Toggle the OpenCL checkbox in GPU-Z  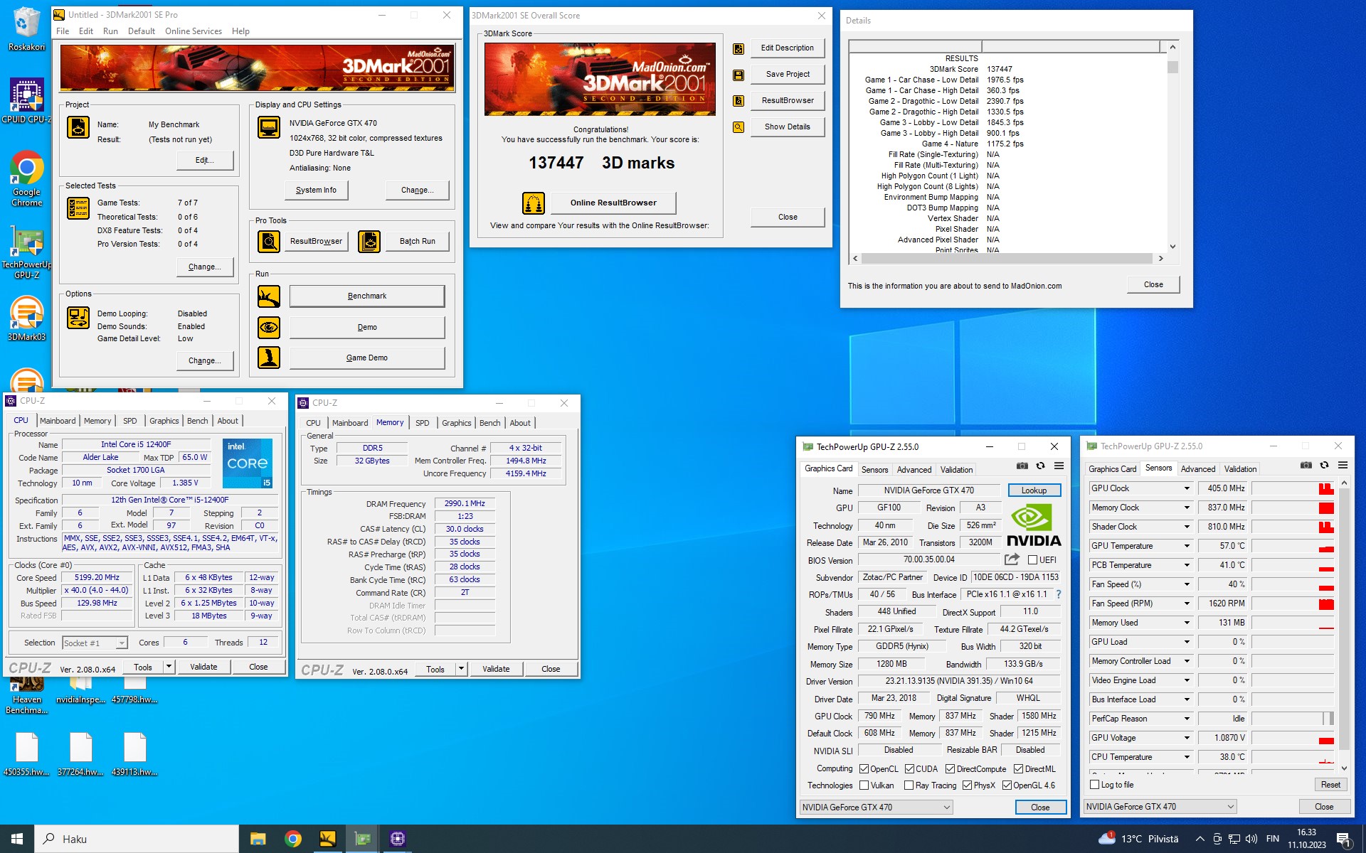coord(864,769)
